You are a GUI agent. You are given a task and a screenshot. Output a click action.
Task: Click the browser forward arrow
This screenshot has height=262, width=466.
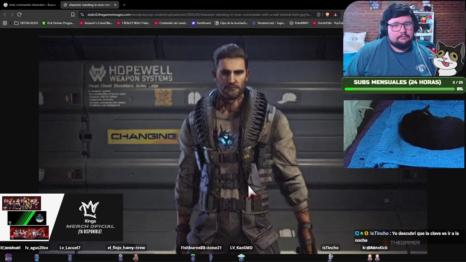[x=12, y=15]
